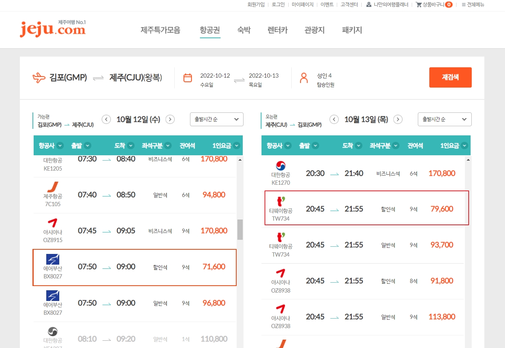Click the Jeju Air logo for 7C105
Image resolution: width=505 pixels, height=348 pixels.
pyautogui.click(x=53, y=187)
